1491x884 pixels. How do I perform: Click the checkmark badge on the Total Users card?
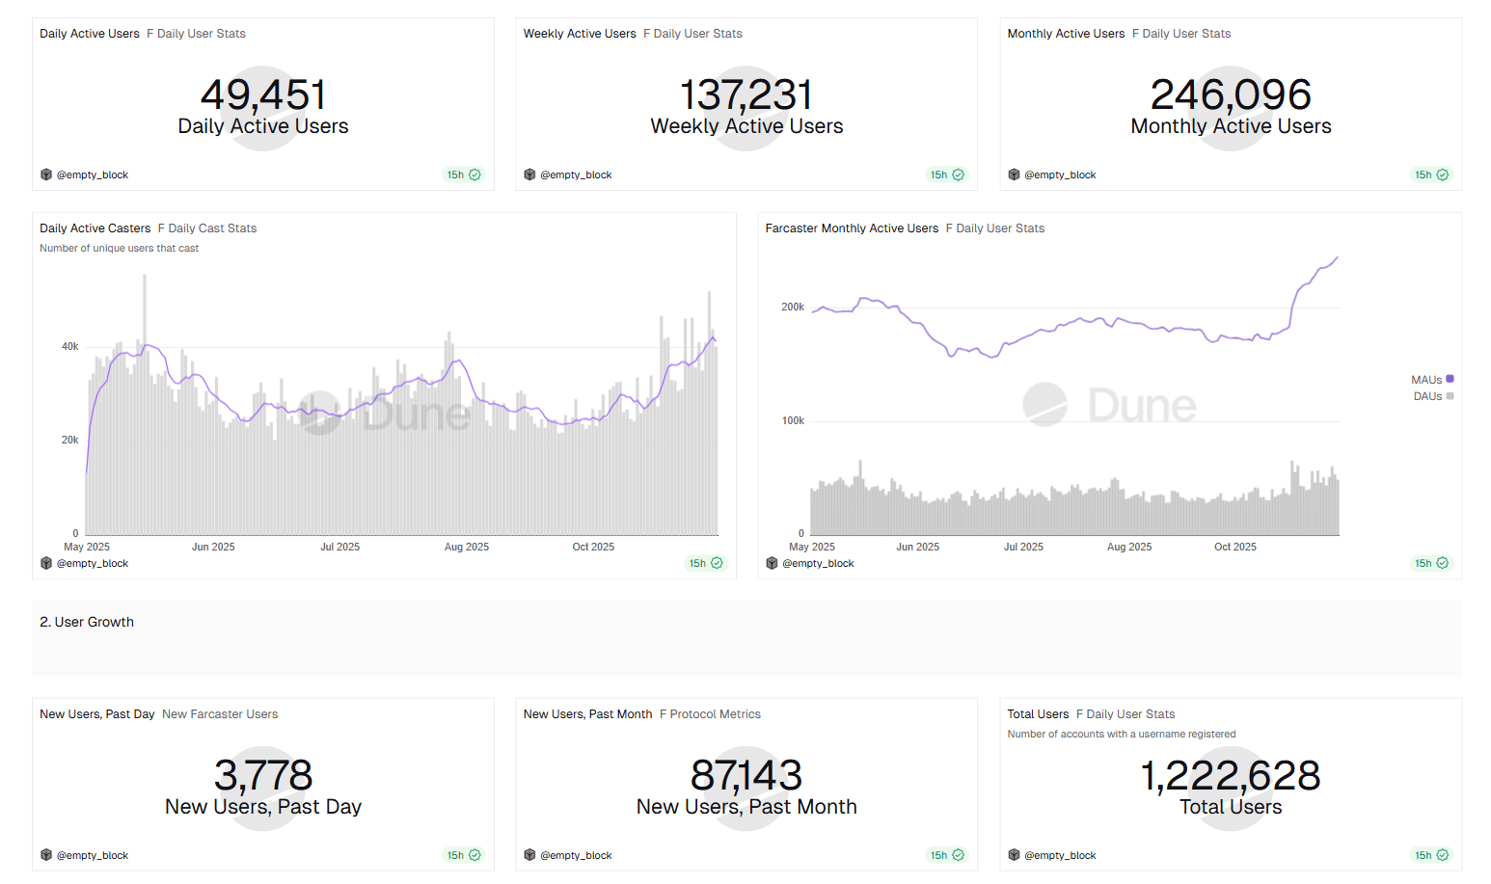1443,854
